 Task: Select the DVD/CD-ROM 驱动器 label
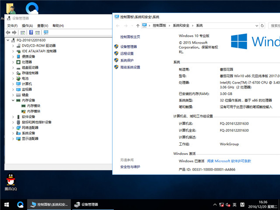[39, 45]
